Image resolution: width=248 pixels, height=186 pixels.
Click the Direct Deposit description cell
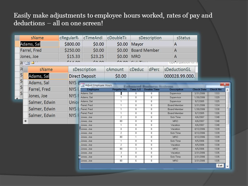(86, 76)
